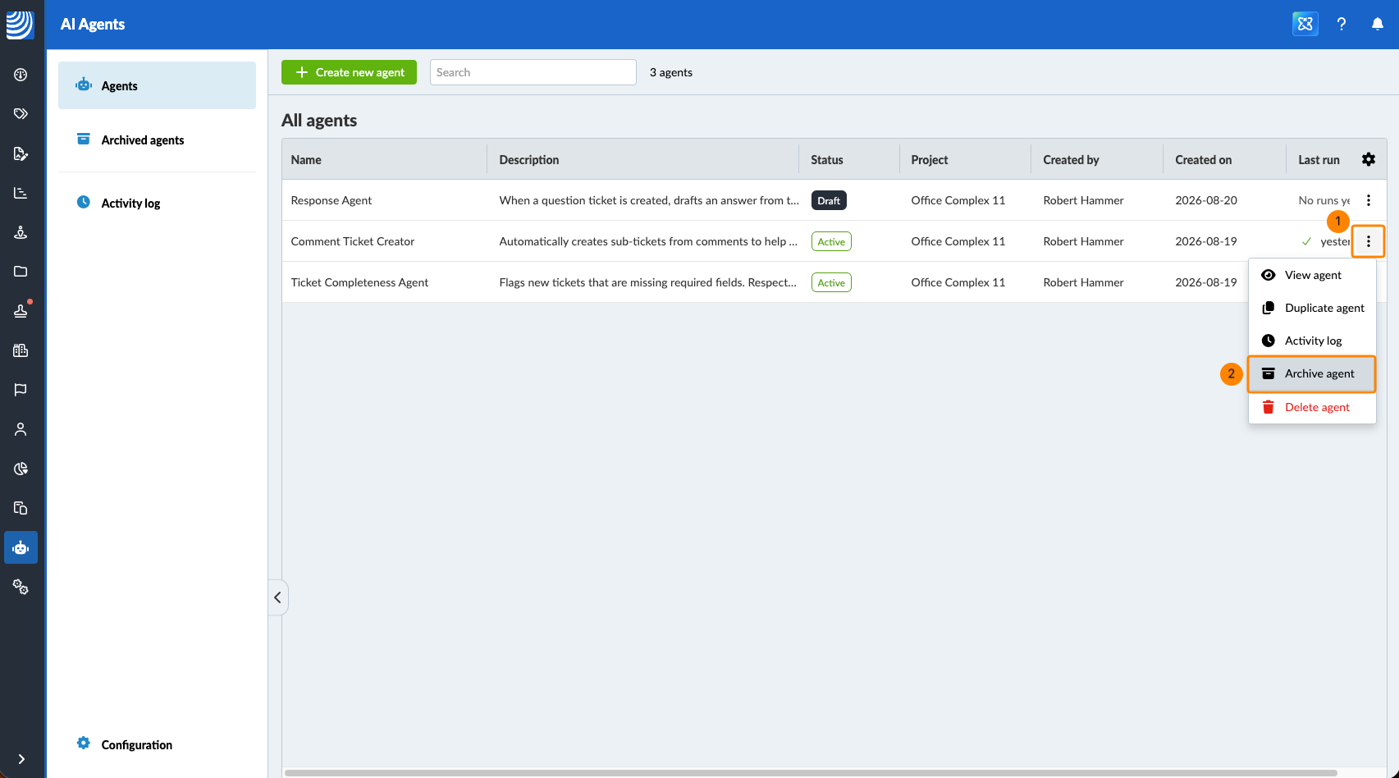1399x778 pixels.
Task: Select the highlighted AI robot icon in sidebar
Action: (21, 547)
